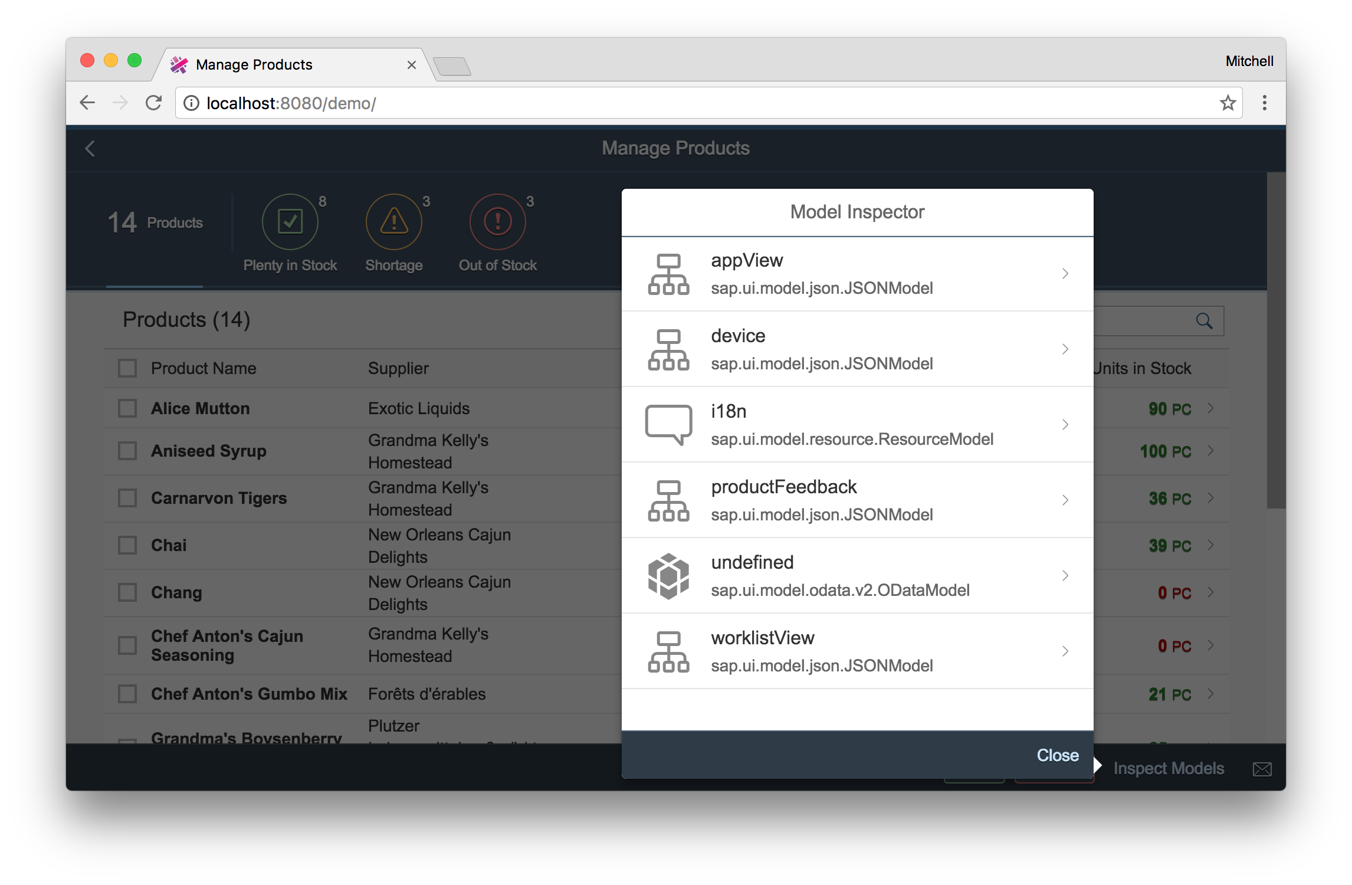Close the Model Inspector dialog
This screenshot has width=1352, height=885.
1057,755
